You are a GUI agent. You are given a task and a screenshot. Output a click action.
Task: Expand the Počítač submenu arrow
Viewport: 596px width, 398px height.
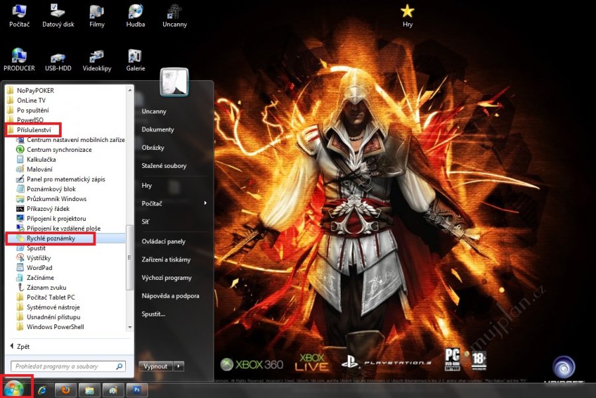click(x=206, y=203)
